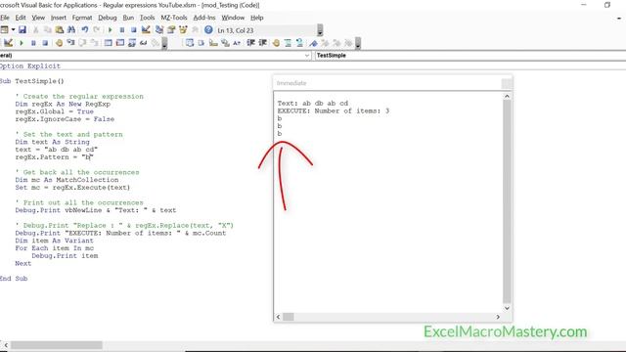
Task: Open the MZ-Tools menu
Action: [174, 18]
